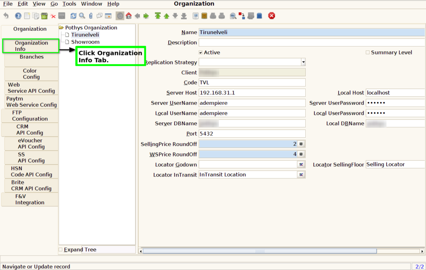Switch to the Color Config tab
The width and height of the screenshot is (426, 270).
pos(32,74)
